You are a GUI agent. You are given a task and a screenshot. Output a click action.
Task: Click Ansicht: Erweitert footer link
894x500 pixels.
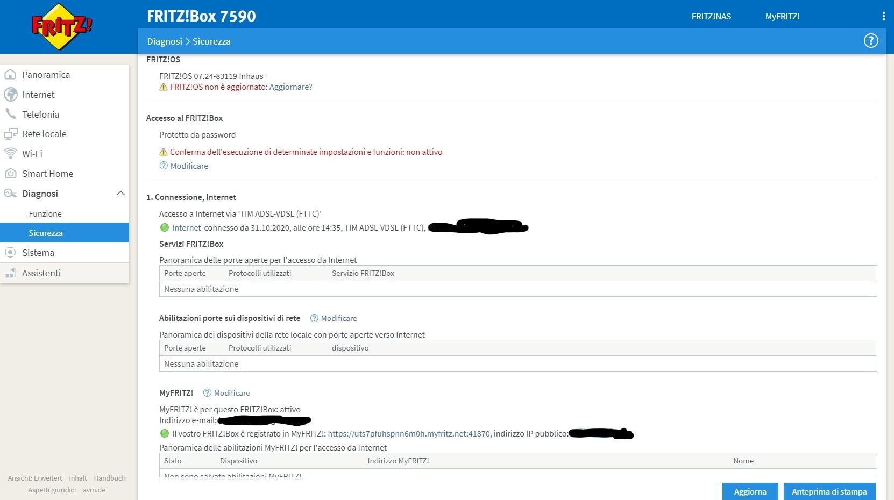[35, 478]
